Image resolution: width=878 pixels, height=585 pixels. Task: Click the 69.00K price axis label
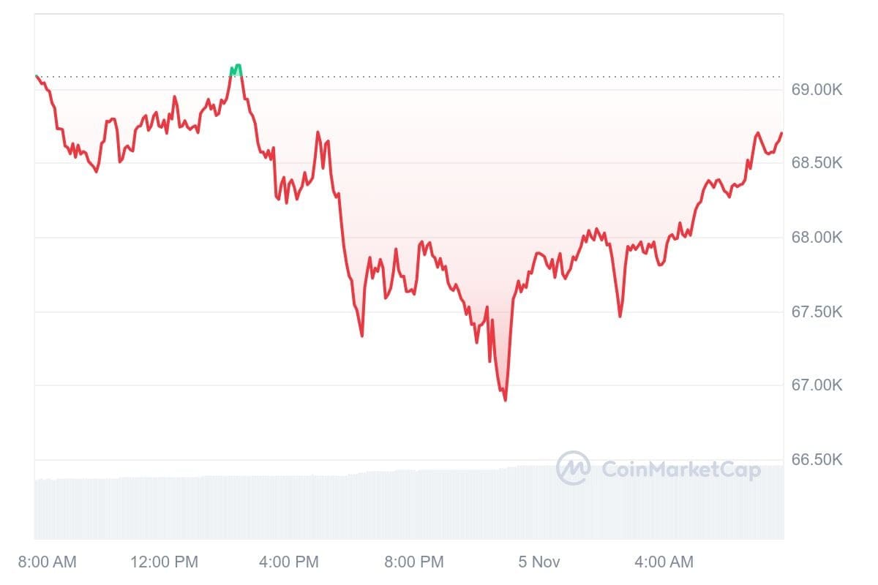point(817,90)
